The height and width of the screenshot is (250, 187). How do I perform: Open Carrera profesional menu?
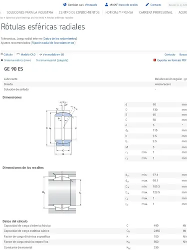tap(156, 12)
